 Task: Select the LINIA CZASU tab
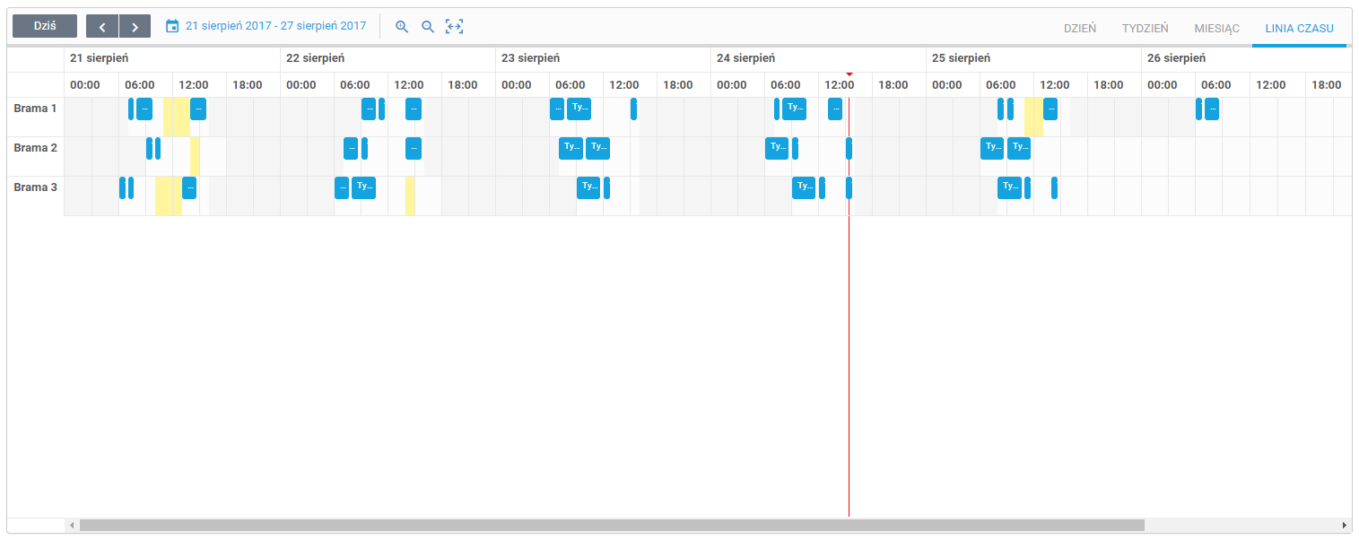coord(1299,28)
